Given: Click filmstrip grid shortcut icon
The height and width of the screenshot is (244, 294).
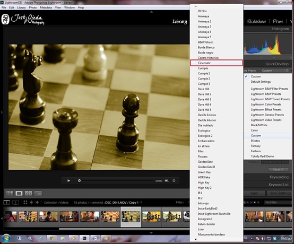Looking at the screenshot, I should pos(25,203).
